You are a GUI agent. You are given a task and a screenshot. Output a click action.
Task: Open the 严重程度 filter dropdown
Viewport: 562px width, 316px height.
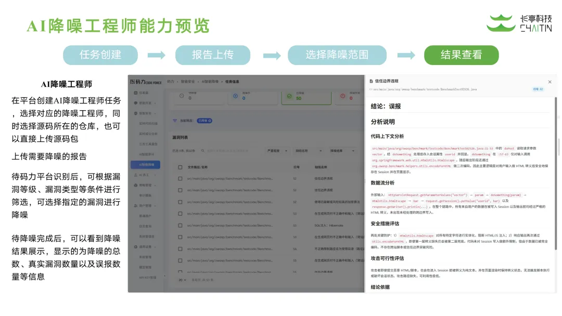[x=277, y=151]
